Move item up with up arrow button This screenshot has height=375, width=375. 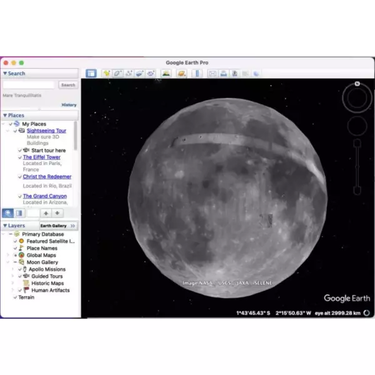point(46,213)
